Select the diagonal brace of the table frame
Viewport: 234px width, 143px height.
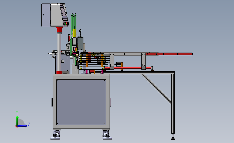[x=156, y=89]
